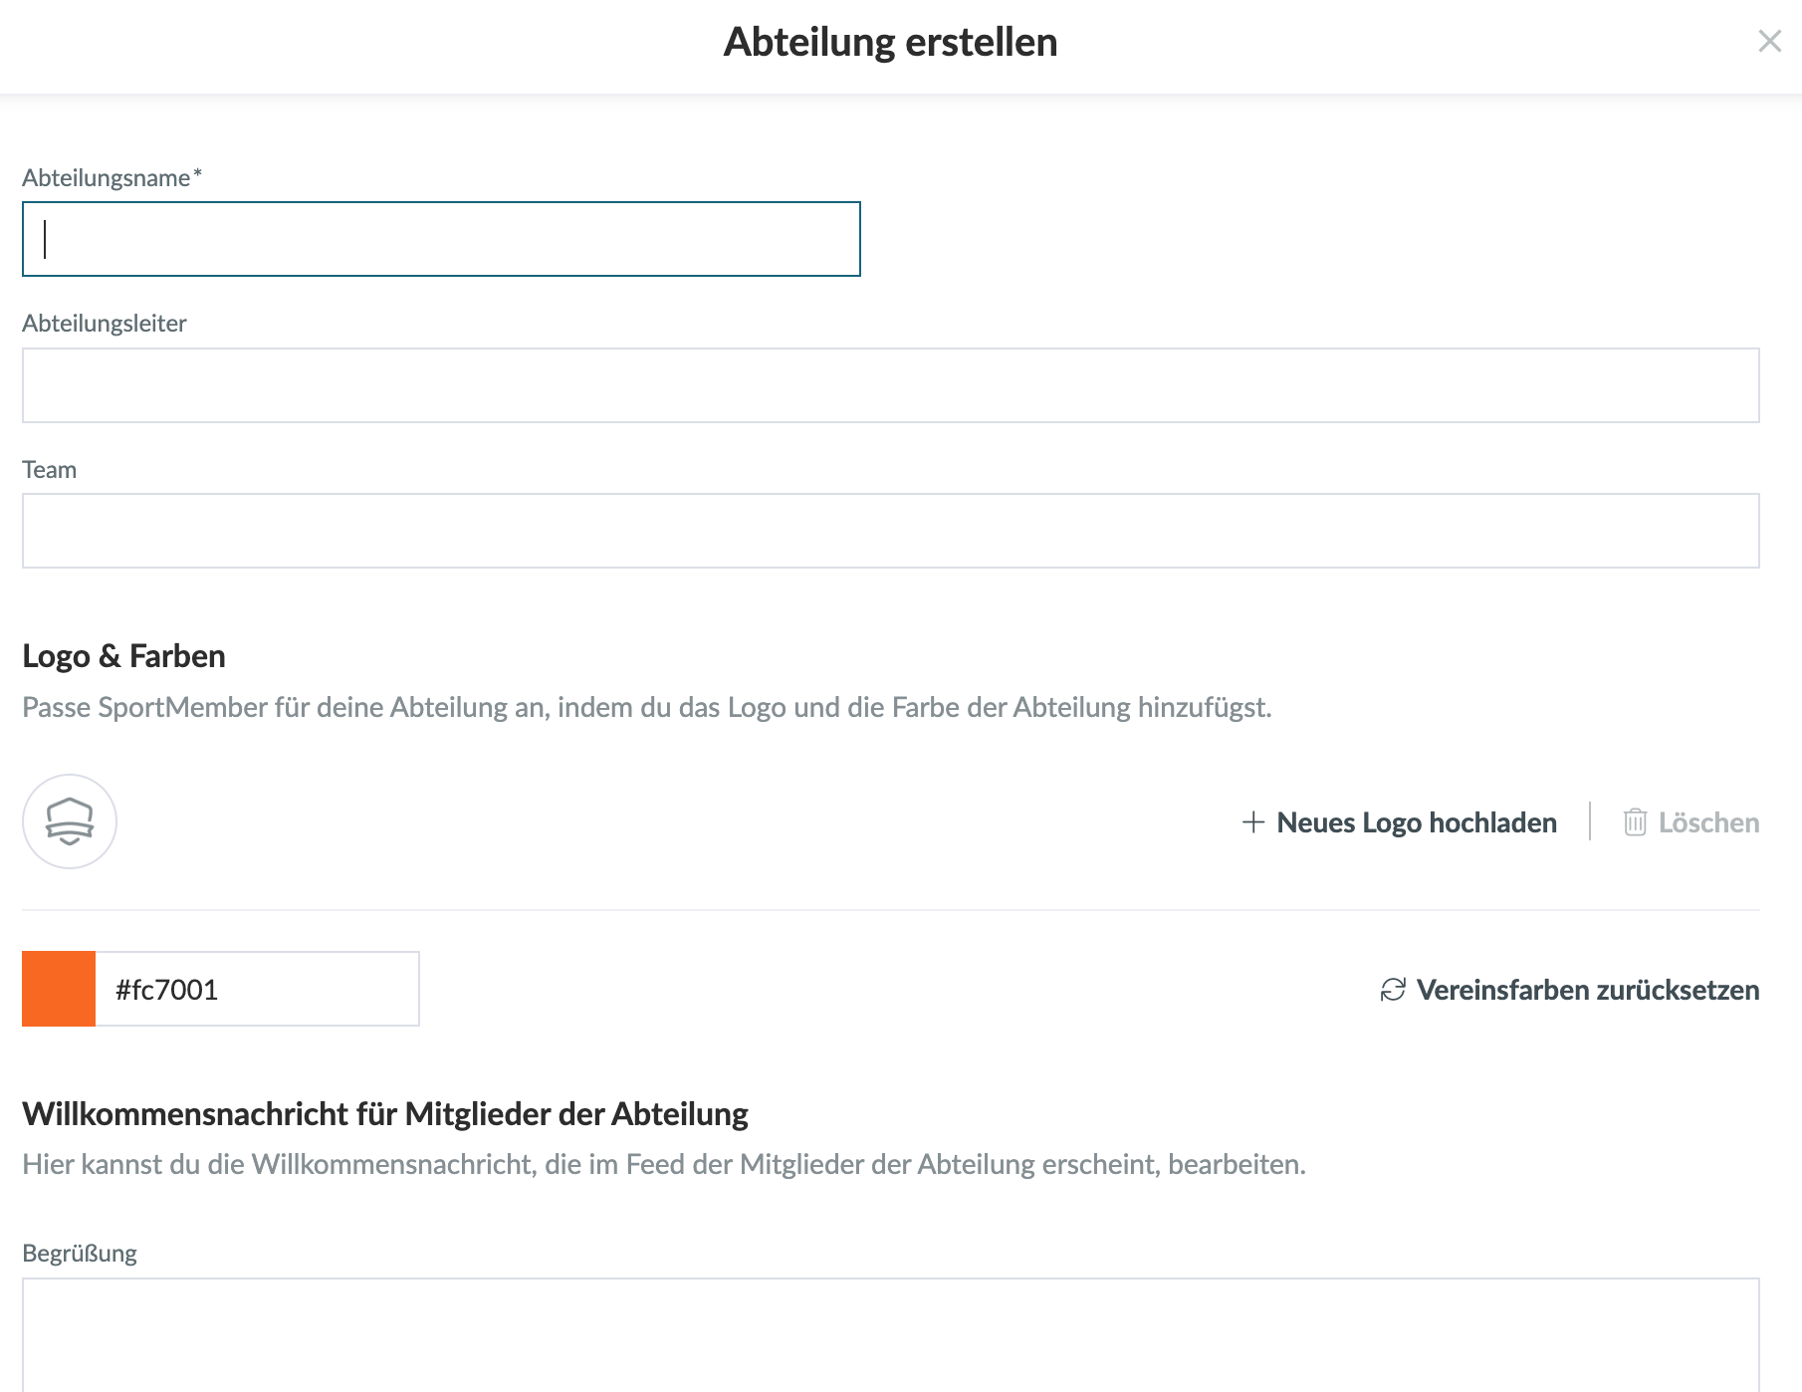This screenshot has height=1392, width=1802.
Task: Click the Team field label
Action: pos(50,470)
